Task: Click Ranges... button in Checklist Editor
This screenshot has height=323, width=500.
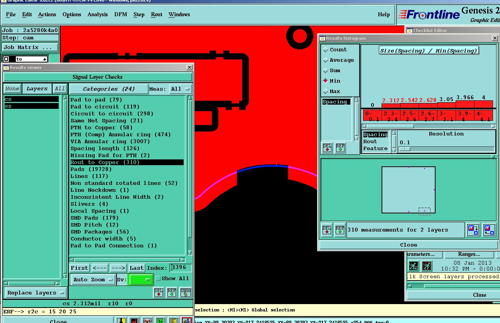Action: click(x=469, y=254)
